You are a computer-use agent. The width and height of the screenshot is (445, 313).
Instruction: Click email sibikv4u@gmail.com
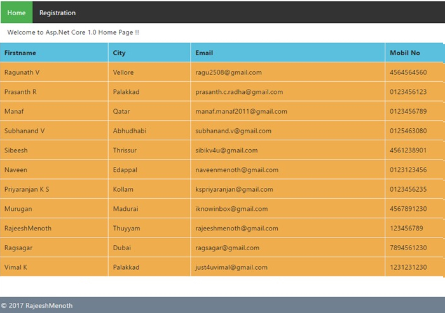pyautogui.click(x=226, y=150)
